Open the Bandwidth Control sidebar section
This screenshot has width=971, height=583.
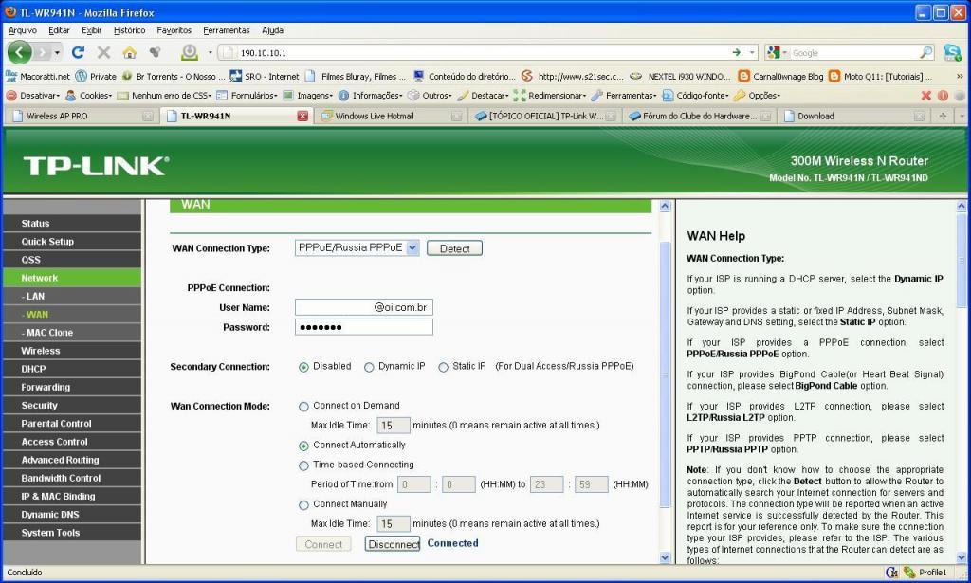pos(72,478)
